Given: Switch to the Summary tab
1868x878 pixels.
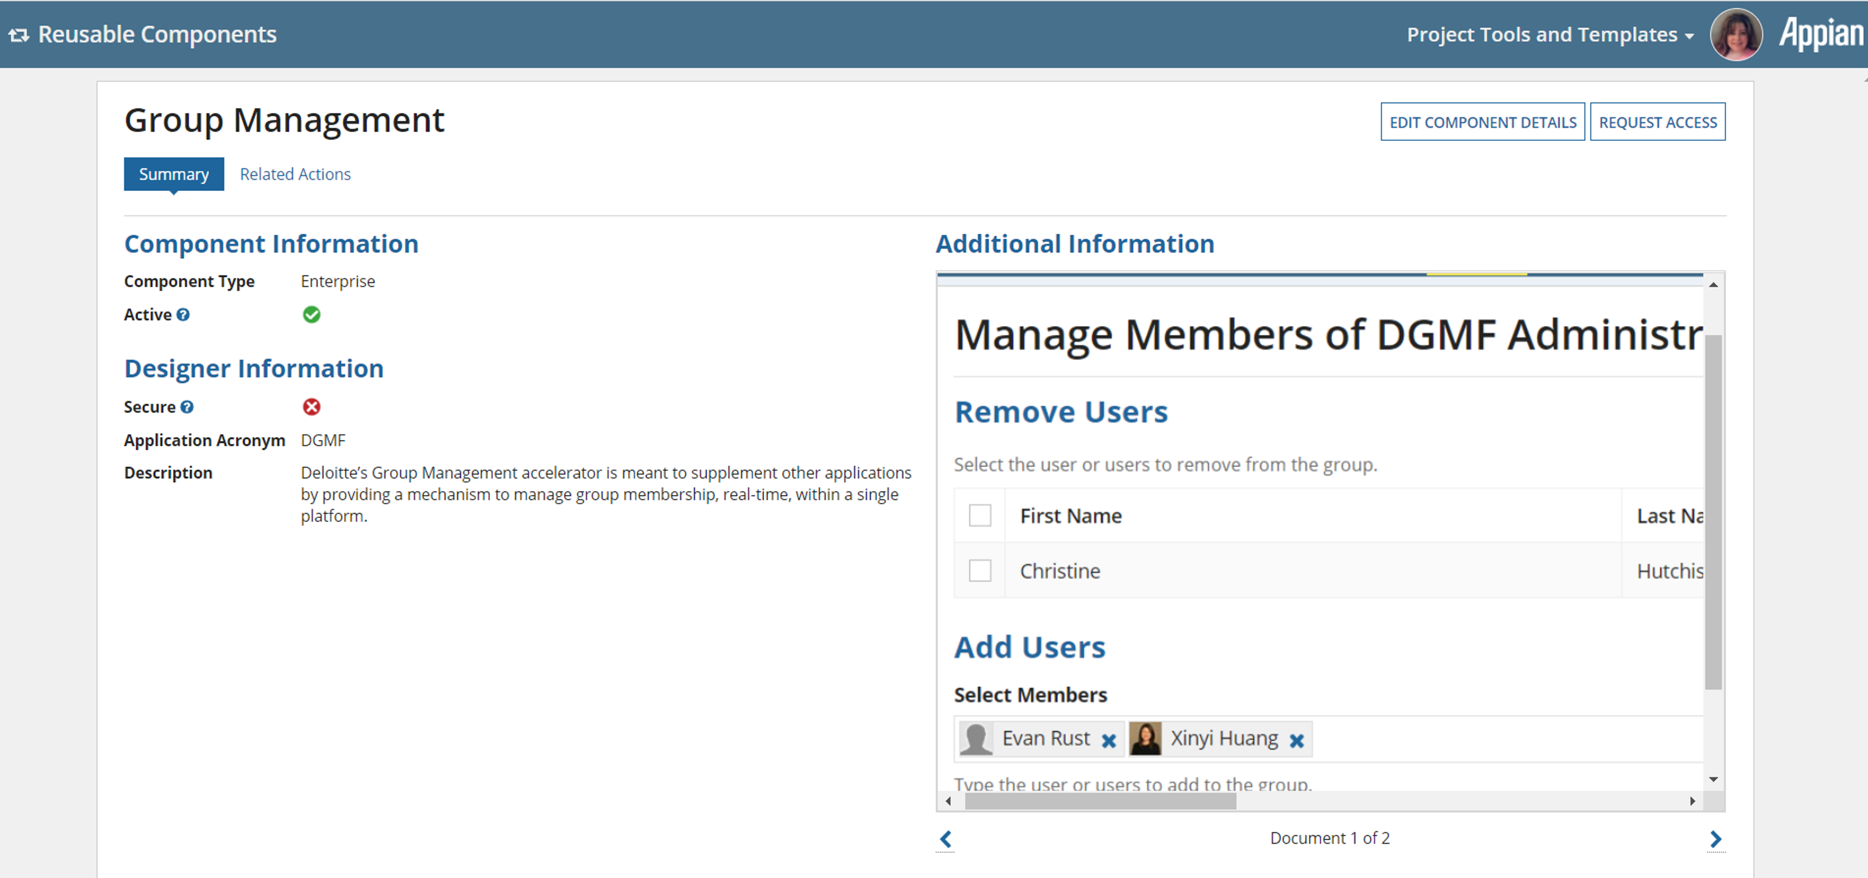Looking at the screenshot, I should (x=174, y=175).
